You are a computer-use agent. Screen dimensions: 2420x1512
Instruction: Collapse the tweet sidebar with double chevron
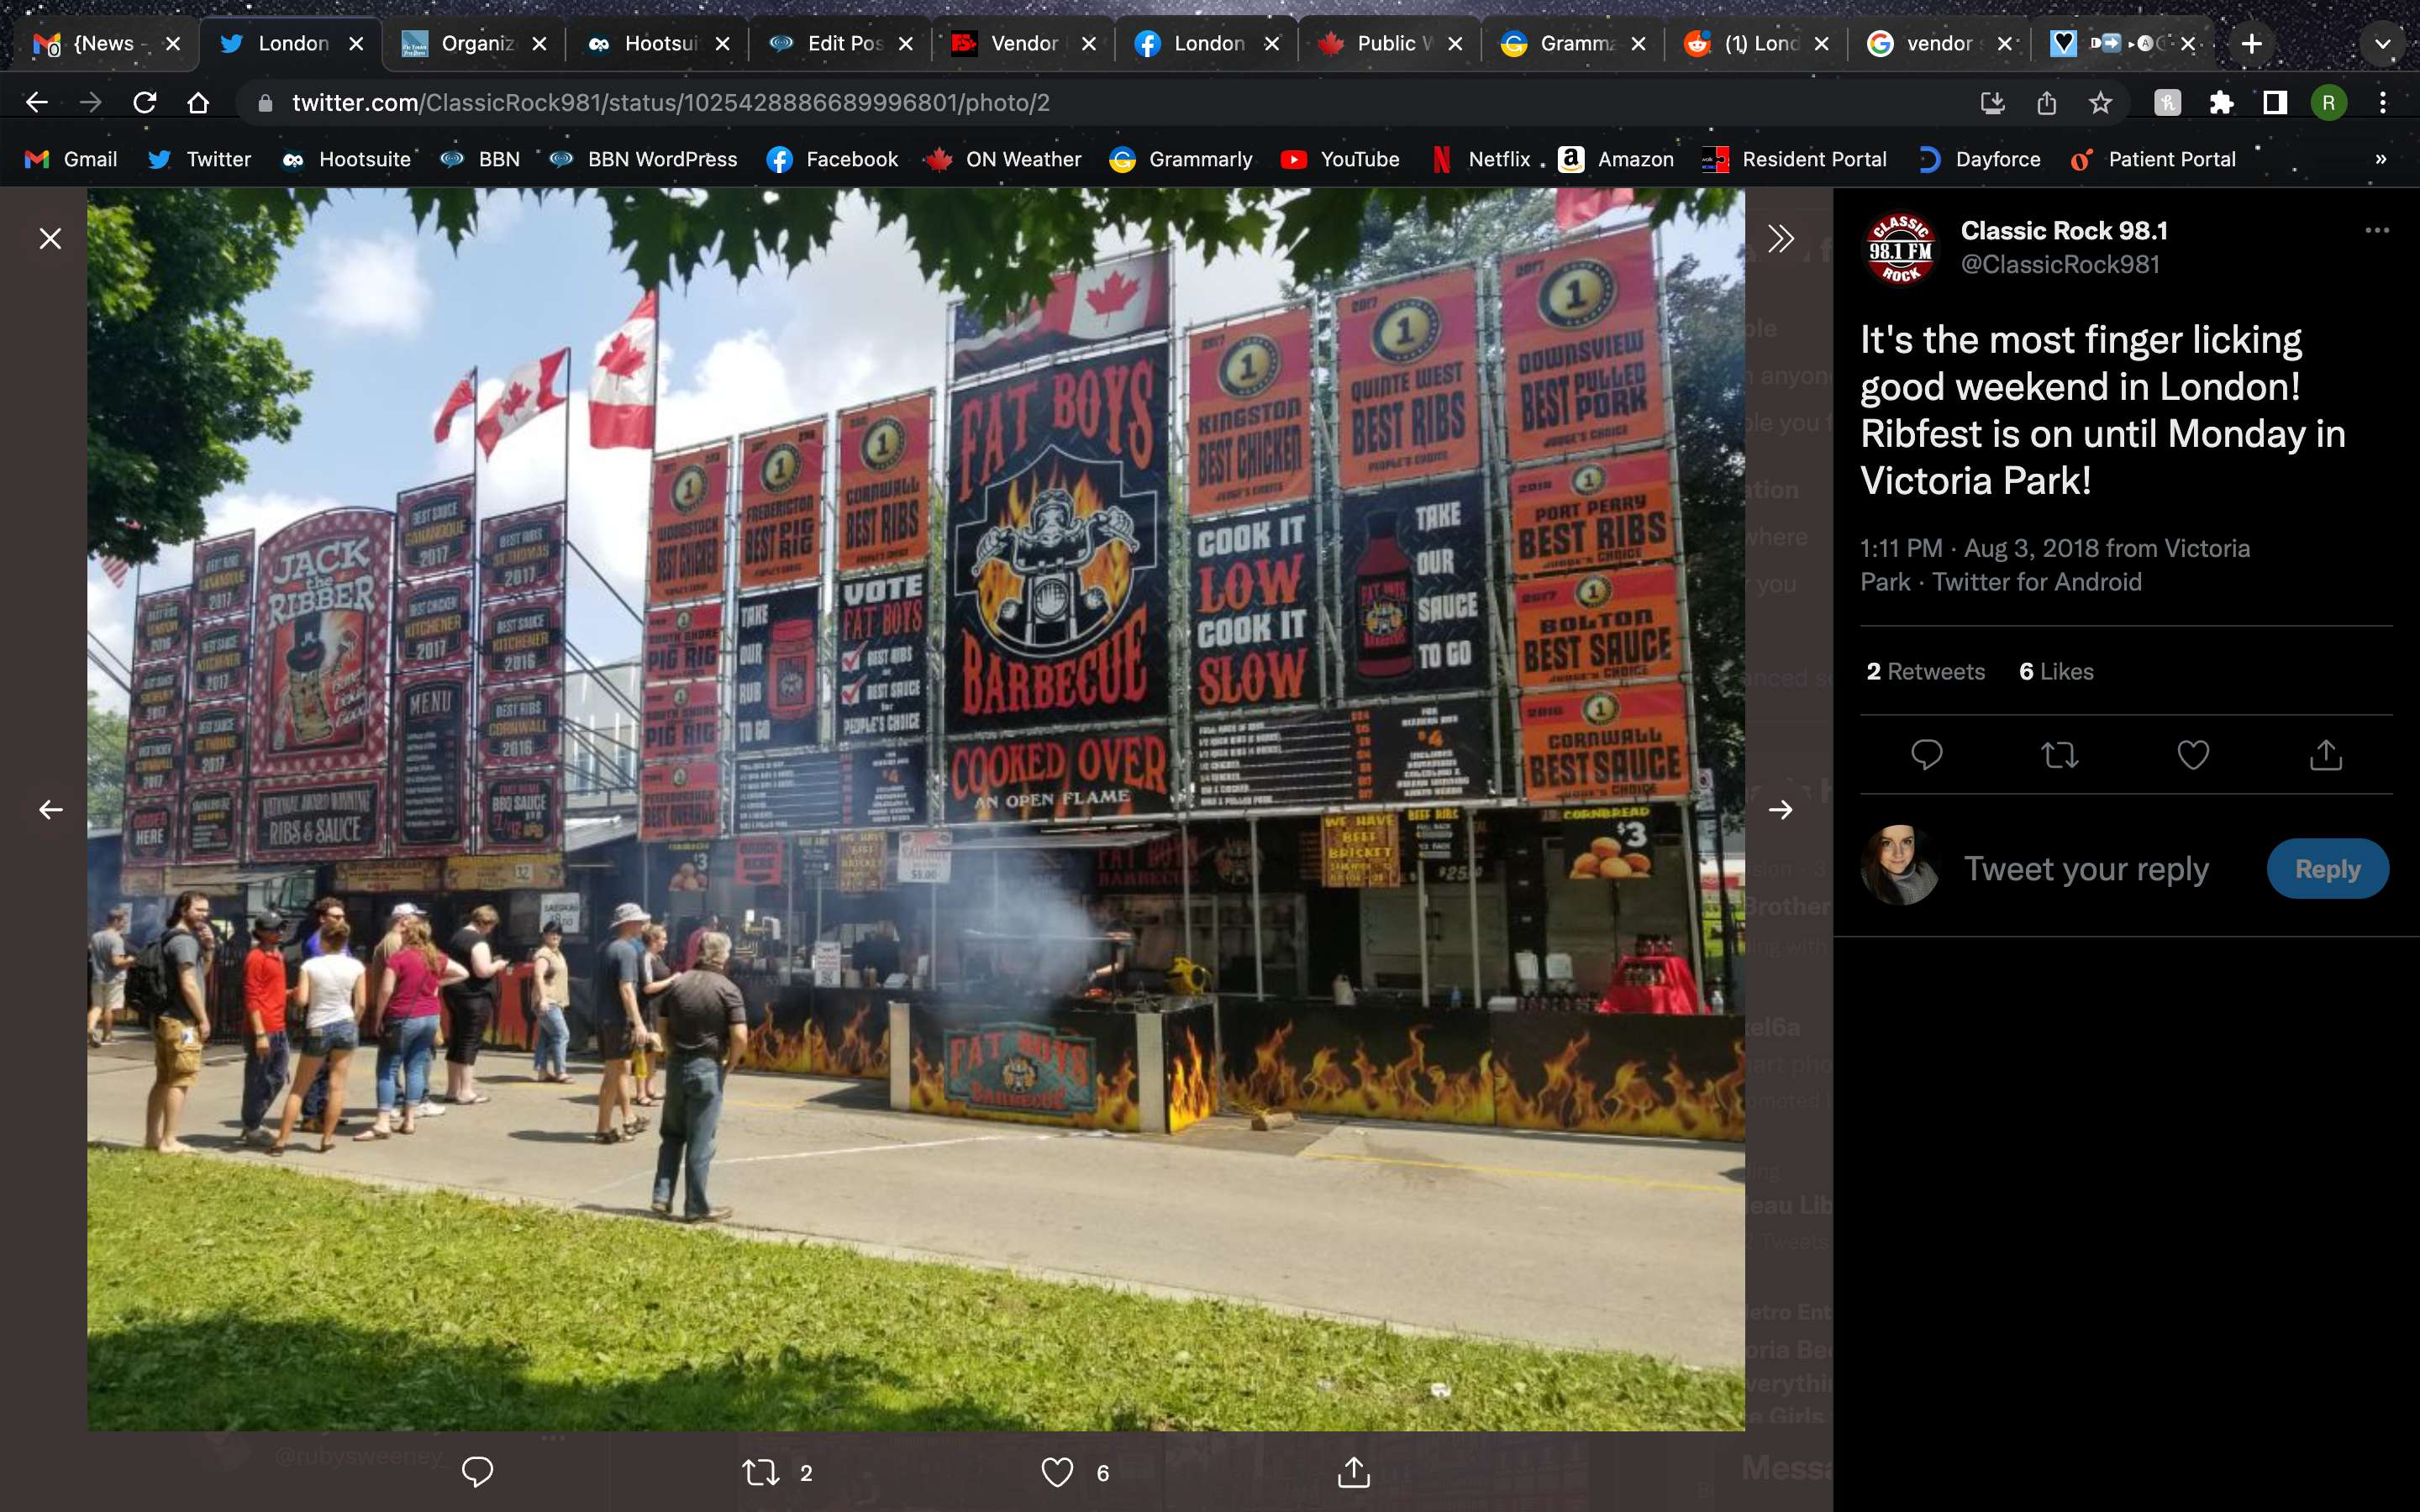point(1780,238)
